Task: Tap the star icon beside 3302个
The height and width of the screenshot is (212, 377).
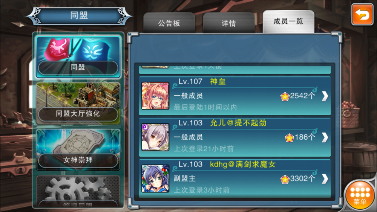Action: click(x=285, y=179)
